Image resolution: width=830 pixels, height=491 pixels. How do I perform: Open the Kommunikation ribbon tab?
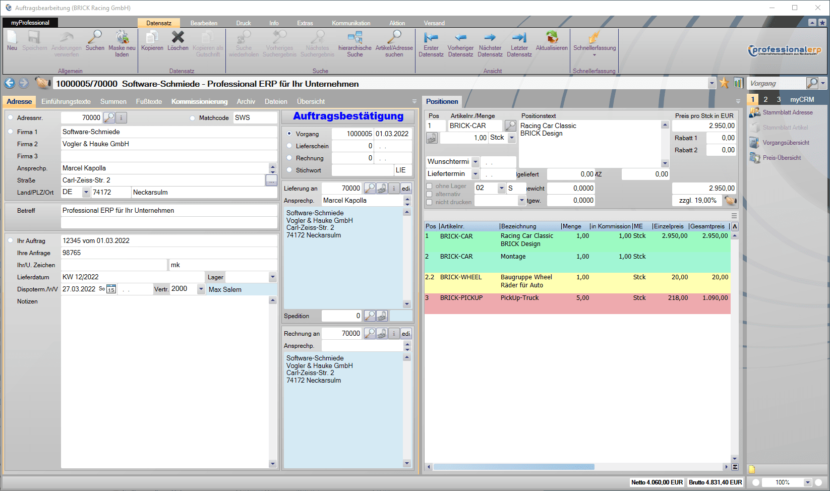coord(351,23)
